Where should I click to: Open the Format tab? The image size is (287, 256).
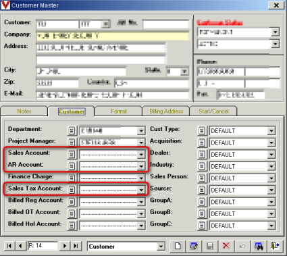[x=119, y=111]
